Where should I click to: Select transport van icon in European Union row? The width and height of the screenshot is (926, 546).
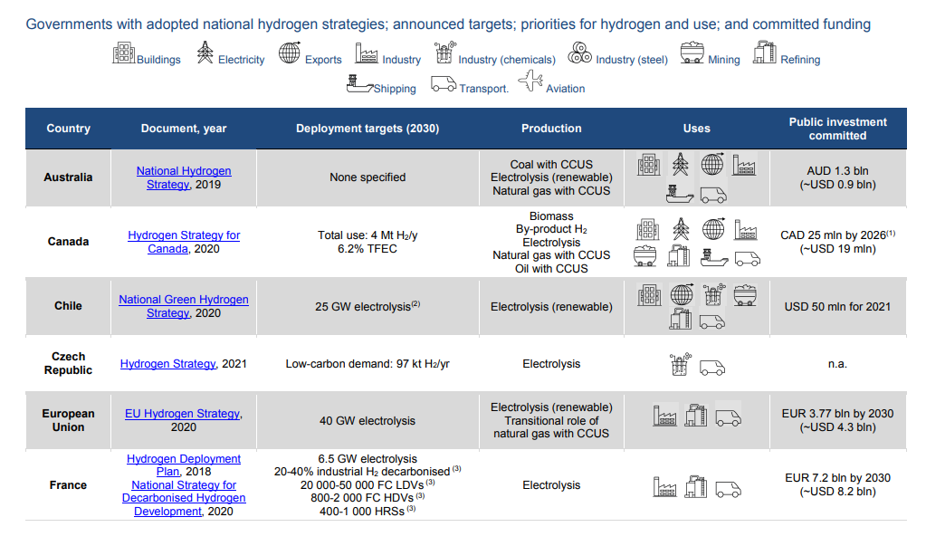(x=728, y=418)
